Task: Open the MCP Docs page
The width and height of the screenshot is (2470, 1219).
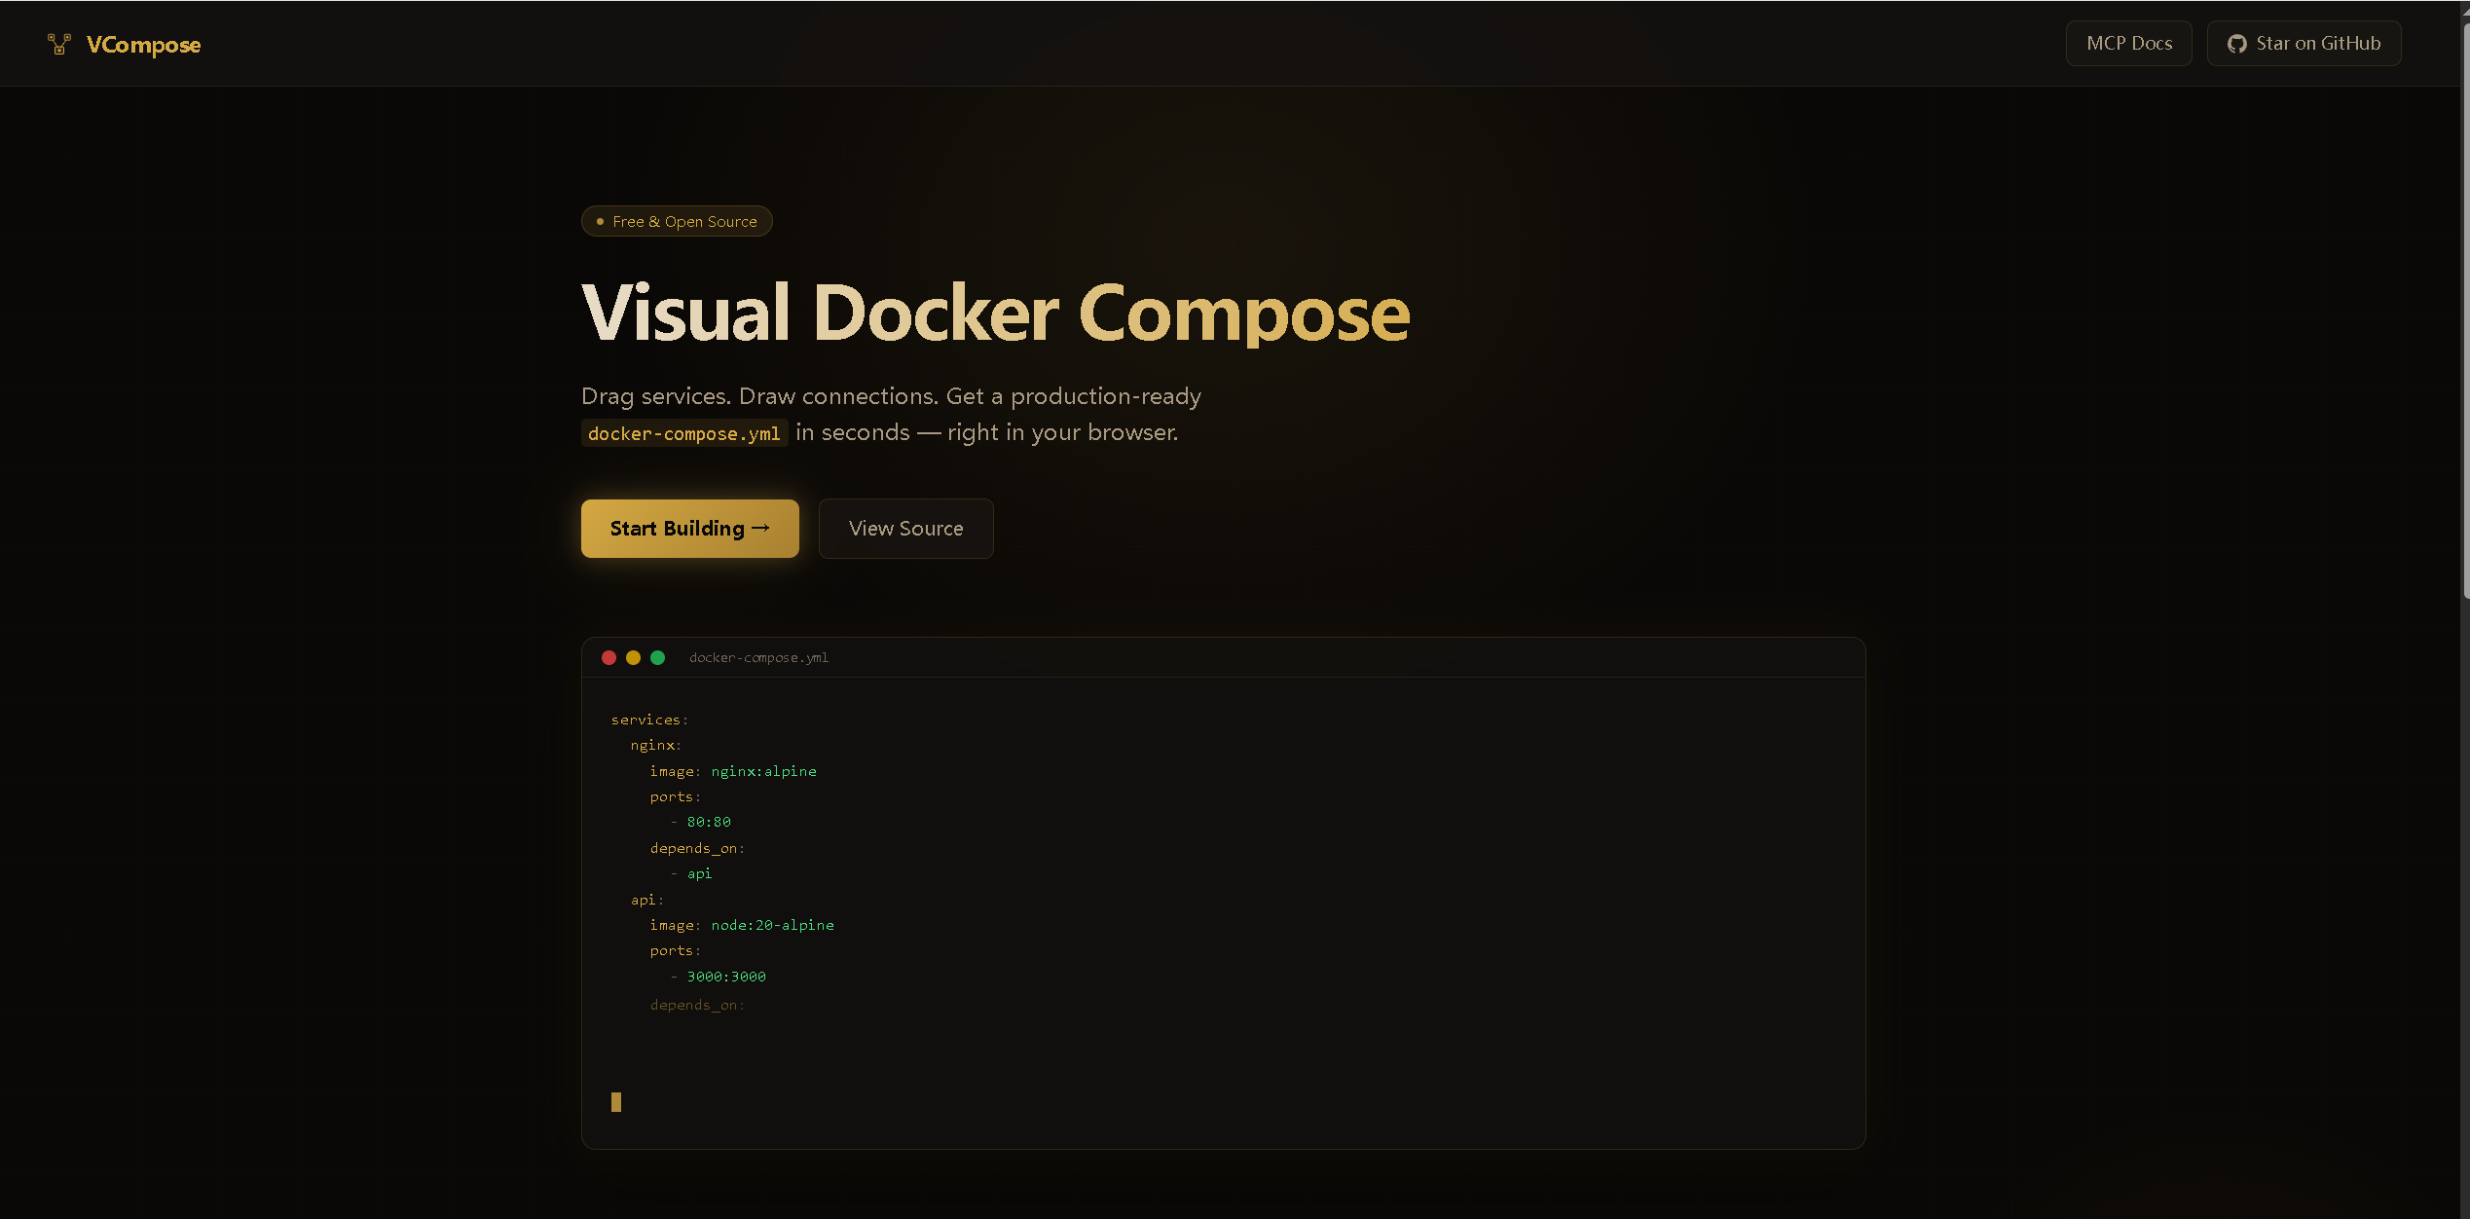Action: click(2128, 43)
